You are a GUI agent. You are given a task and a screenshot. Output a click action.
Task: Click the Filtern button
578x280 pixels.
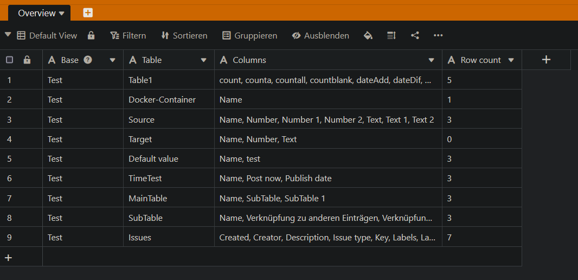tap(128, 35)
